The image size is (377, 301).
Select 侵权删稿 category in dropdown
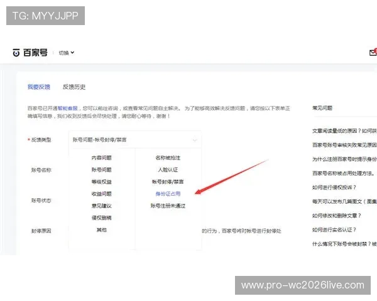tap(101, 218)
